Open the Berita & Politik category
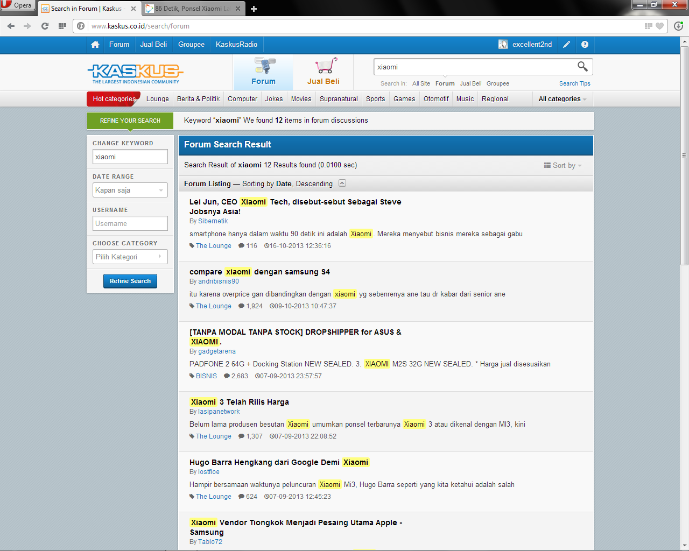The height and width of the screenshot is (551, 689). [198, 99]
